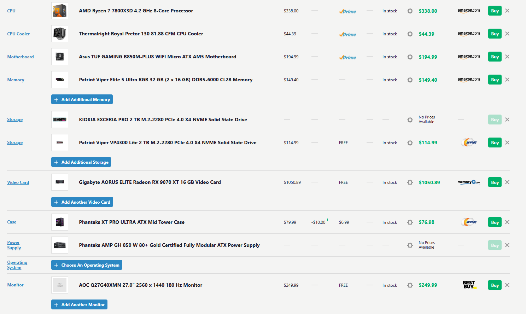Image resolution: width=526 pixels, height=314 pixels.
Task: Open the Phanteks XT PRO case thumbnail
Action: (x=60, y=222)
